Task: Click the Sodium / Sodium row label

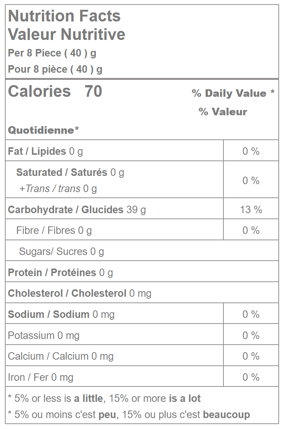Action: click(x=61, y=314)
